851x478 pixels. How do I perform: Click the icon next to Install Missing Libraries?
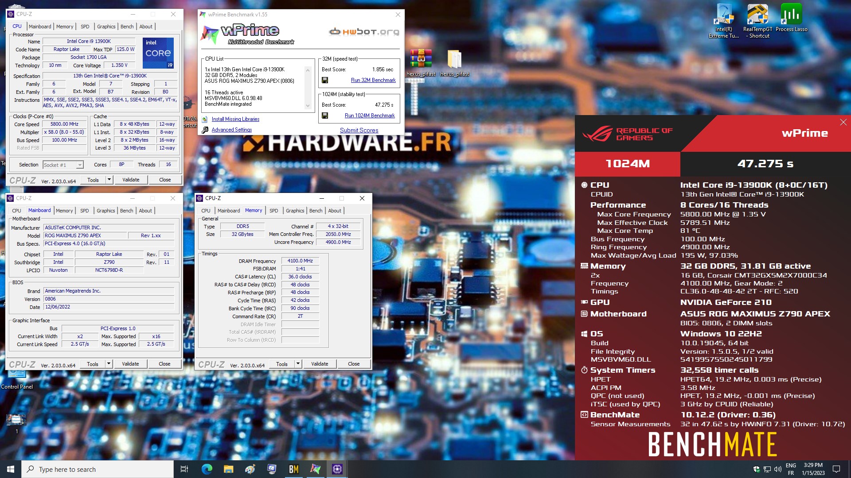click(205, 119)
